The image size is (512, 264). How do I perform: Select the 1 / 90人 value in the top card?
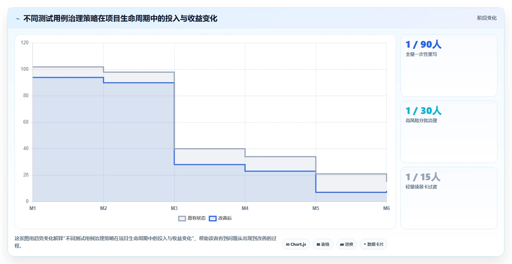(x=423, y=44)
